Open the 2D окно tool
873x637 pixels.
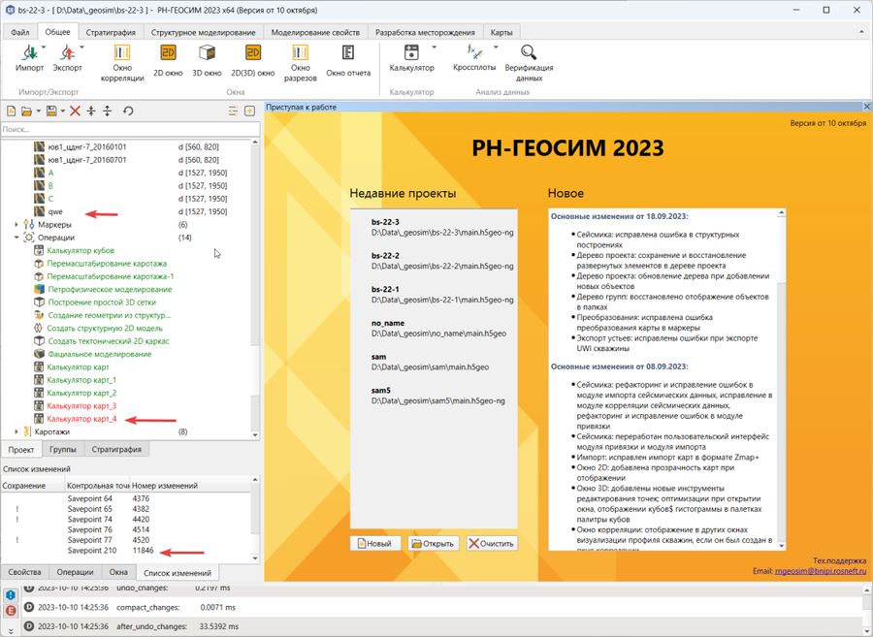[x=167, y=59]
